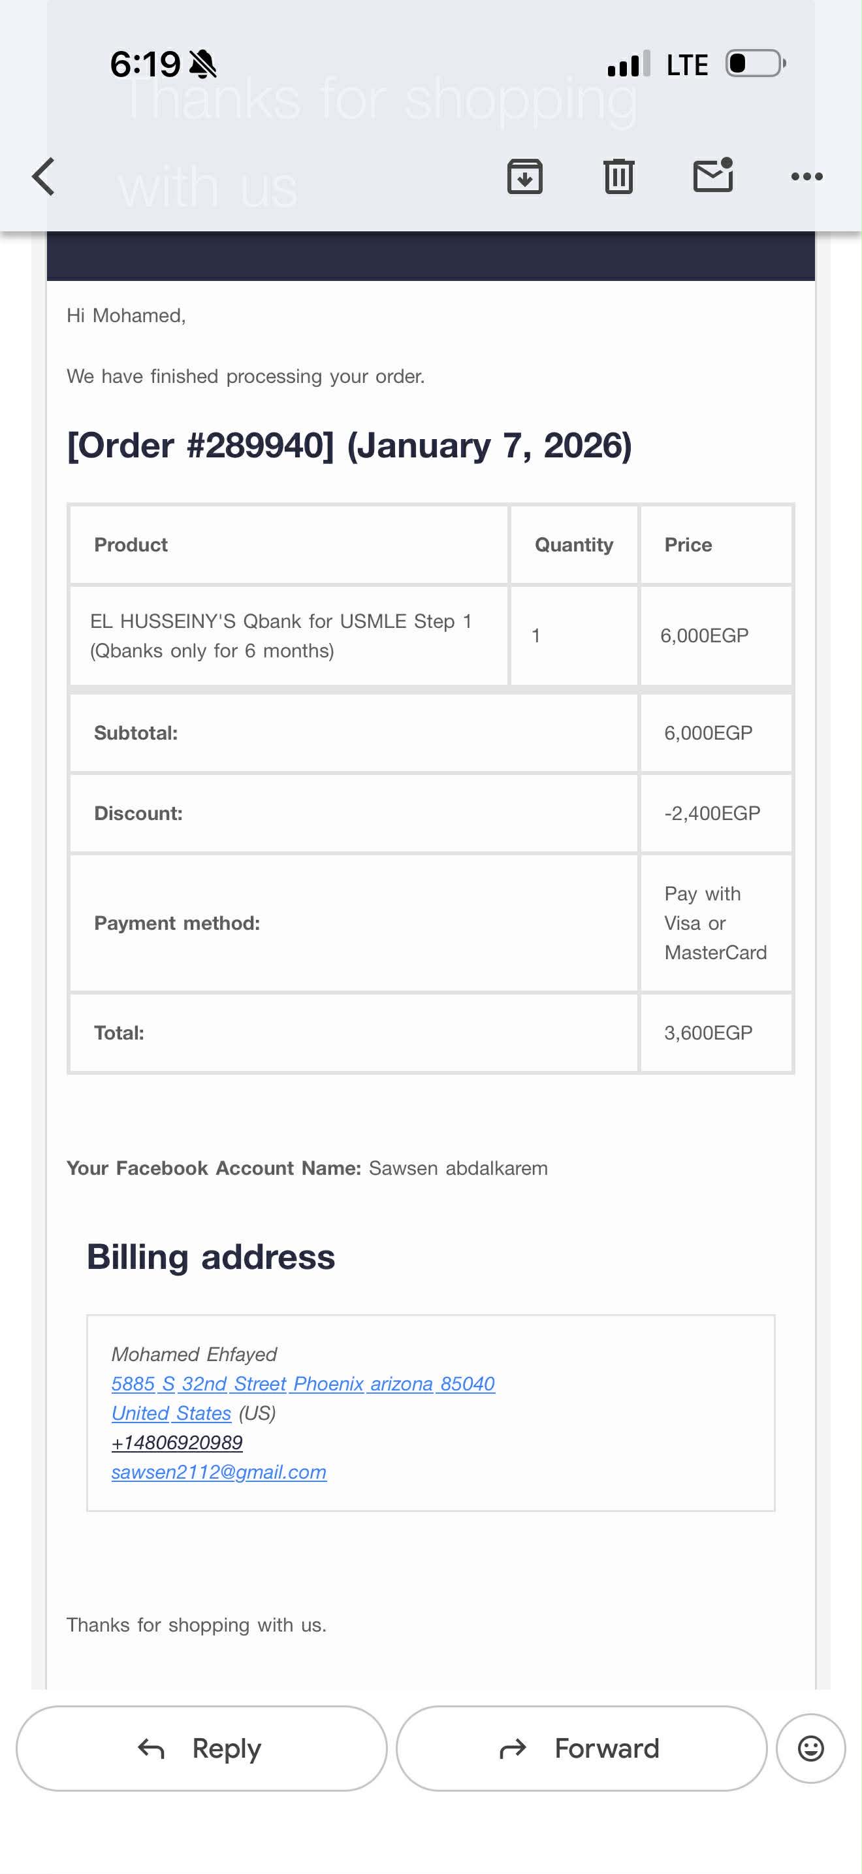862x1874 pixels.
Task: Tap the silent mode bell icon
Action: [203, 65]
